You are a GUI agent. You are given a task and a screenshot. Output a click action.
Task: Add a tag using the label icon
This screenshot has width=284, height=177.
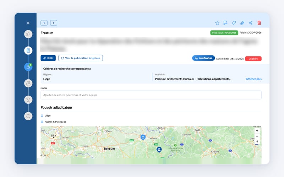click(x=234, y=23)
